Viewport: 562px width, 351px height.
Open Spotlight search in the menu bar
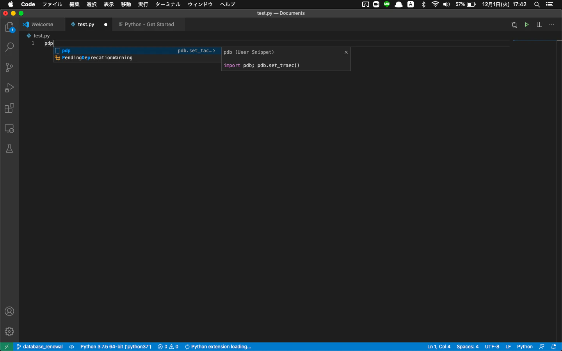click(537, 4)
